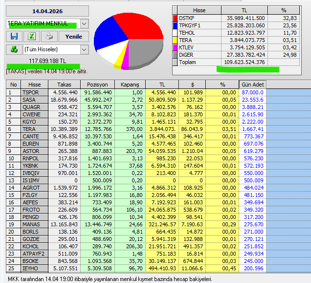Select the KCHOL stock cell
Screen dimensions: 311x283
[x=35, y=247]
